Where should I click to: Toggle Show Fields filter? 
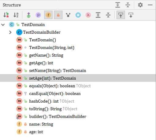[48, 15]
